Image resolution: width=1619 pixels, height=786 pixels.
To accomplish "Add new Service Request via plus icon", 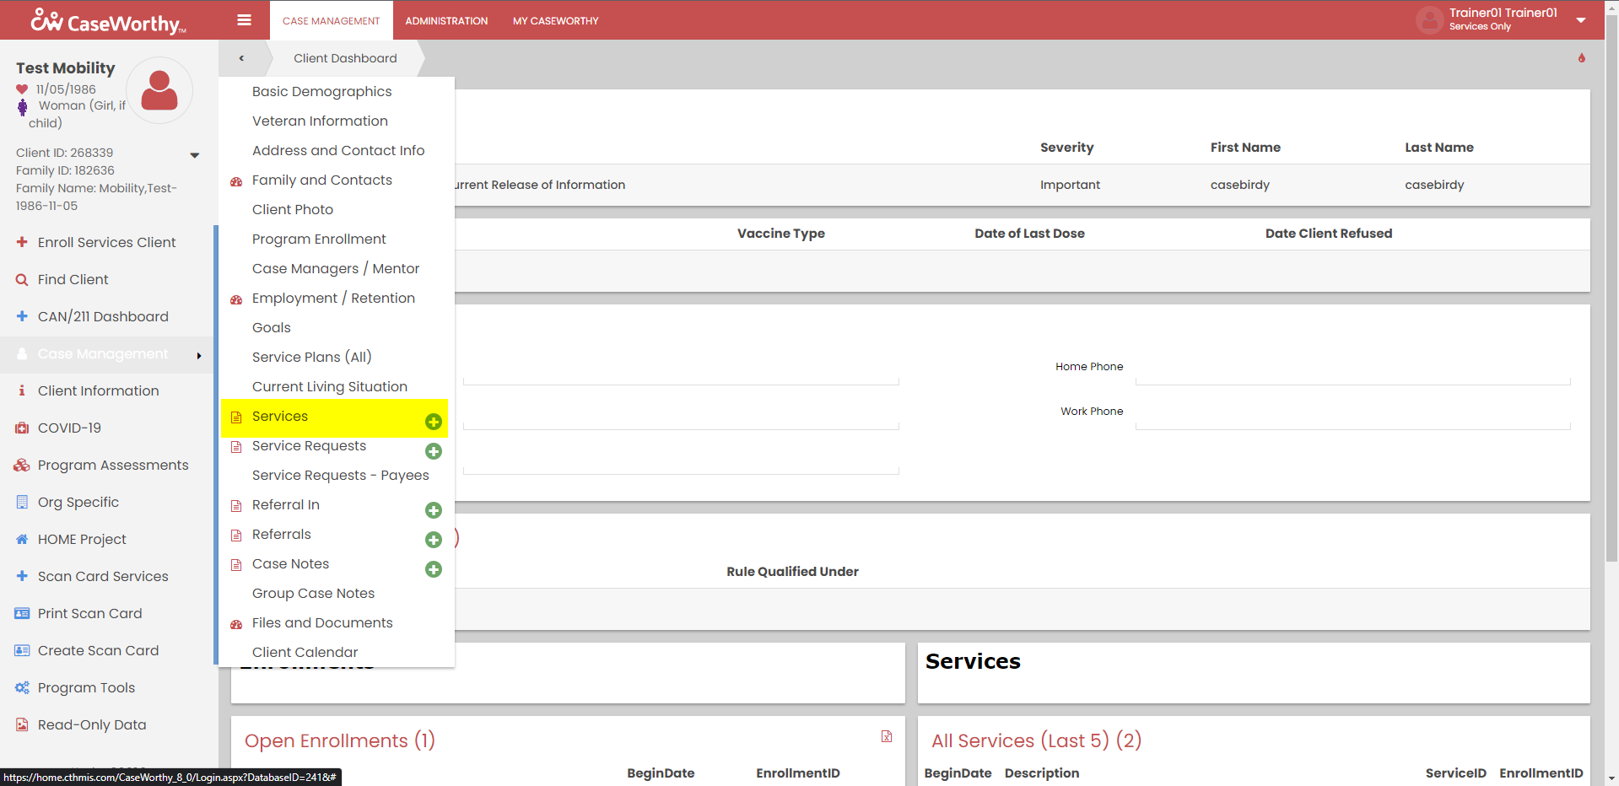I will 434,451.
